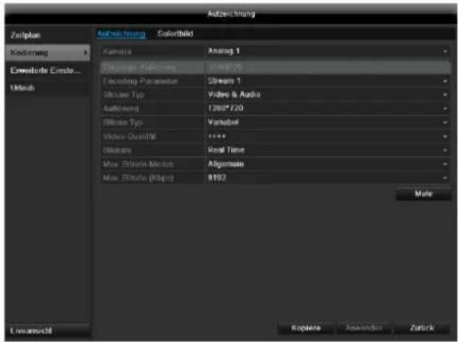This screenshot has height=342, width=458.
Task: Click the Max. Bitrate (Kbps) label
Action: point(137,178)
